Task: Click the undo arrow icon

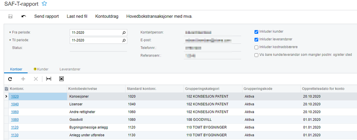Action: (x=24, y=16)
